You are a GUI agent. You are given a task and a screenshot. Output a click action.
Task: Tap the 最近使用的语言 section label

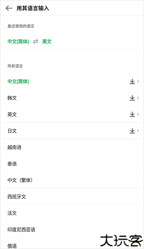pyautogui.click(x=21, y=26)
